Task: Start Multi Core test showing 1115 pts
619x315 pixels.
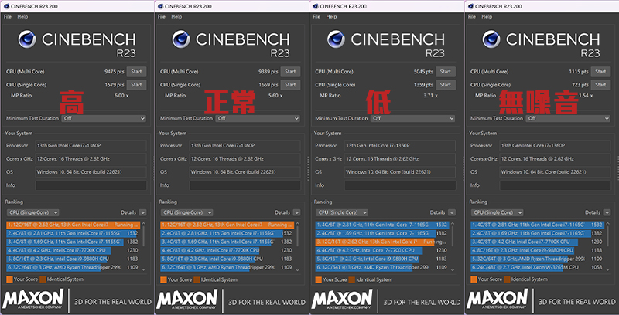Action: point(601,72)
